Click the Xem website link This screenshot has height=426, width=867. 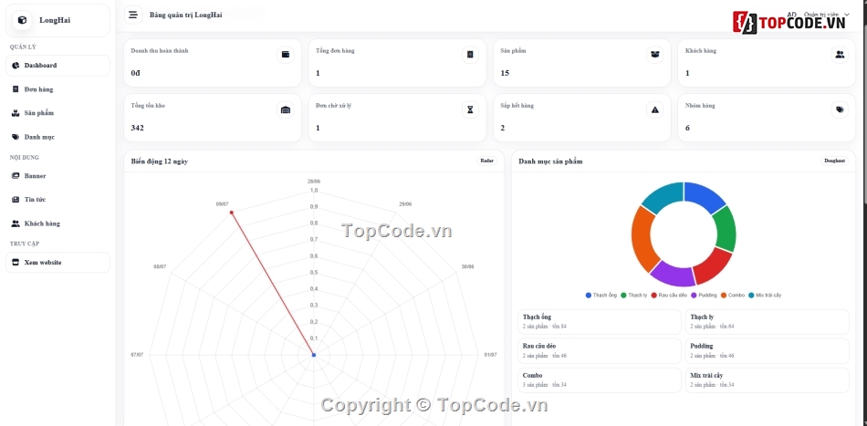pyautogui.click(x=58, y=263)
